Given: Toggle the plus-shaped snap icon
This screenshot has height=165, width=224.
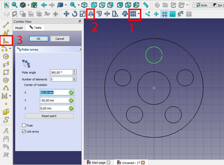Looking at the screenshot, I should (156, 14).
